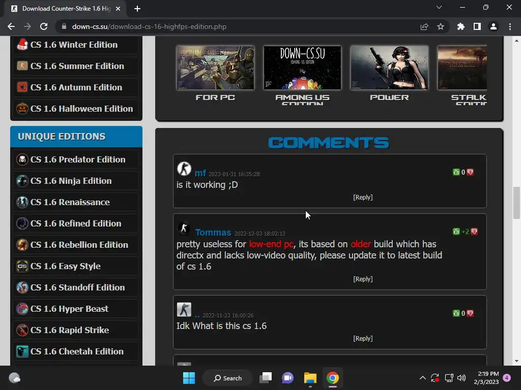Viewport: 521px width, 390px height.
Task: Reload the current page
Action: pos(44,26)
